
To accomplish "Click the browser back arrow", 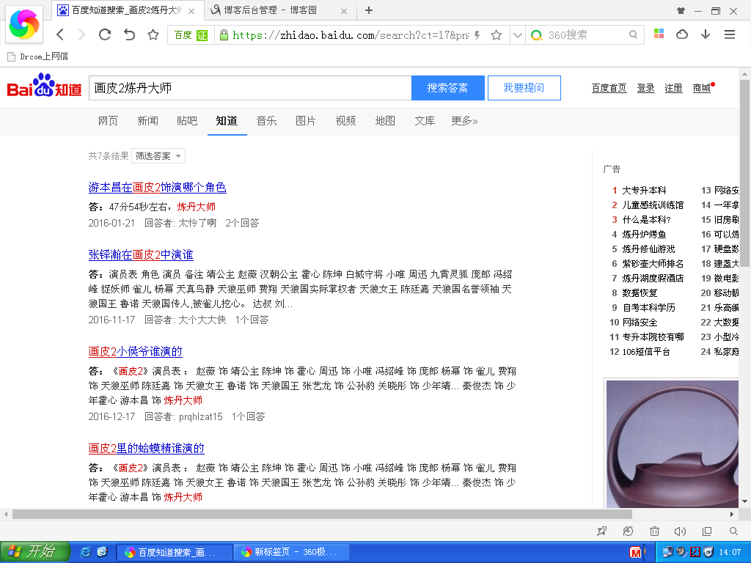I will [x=60, y=34].
